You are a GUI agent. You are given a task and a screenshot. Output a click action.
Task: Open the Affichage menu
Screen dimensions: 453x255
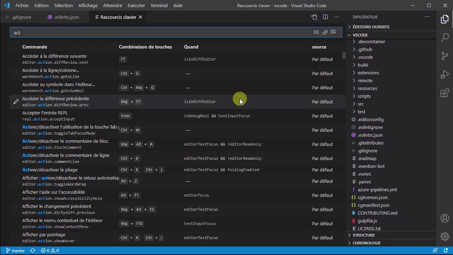point(88,5)
